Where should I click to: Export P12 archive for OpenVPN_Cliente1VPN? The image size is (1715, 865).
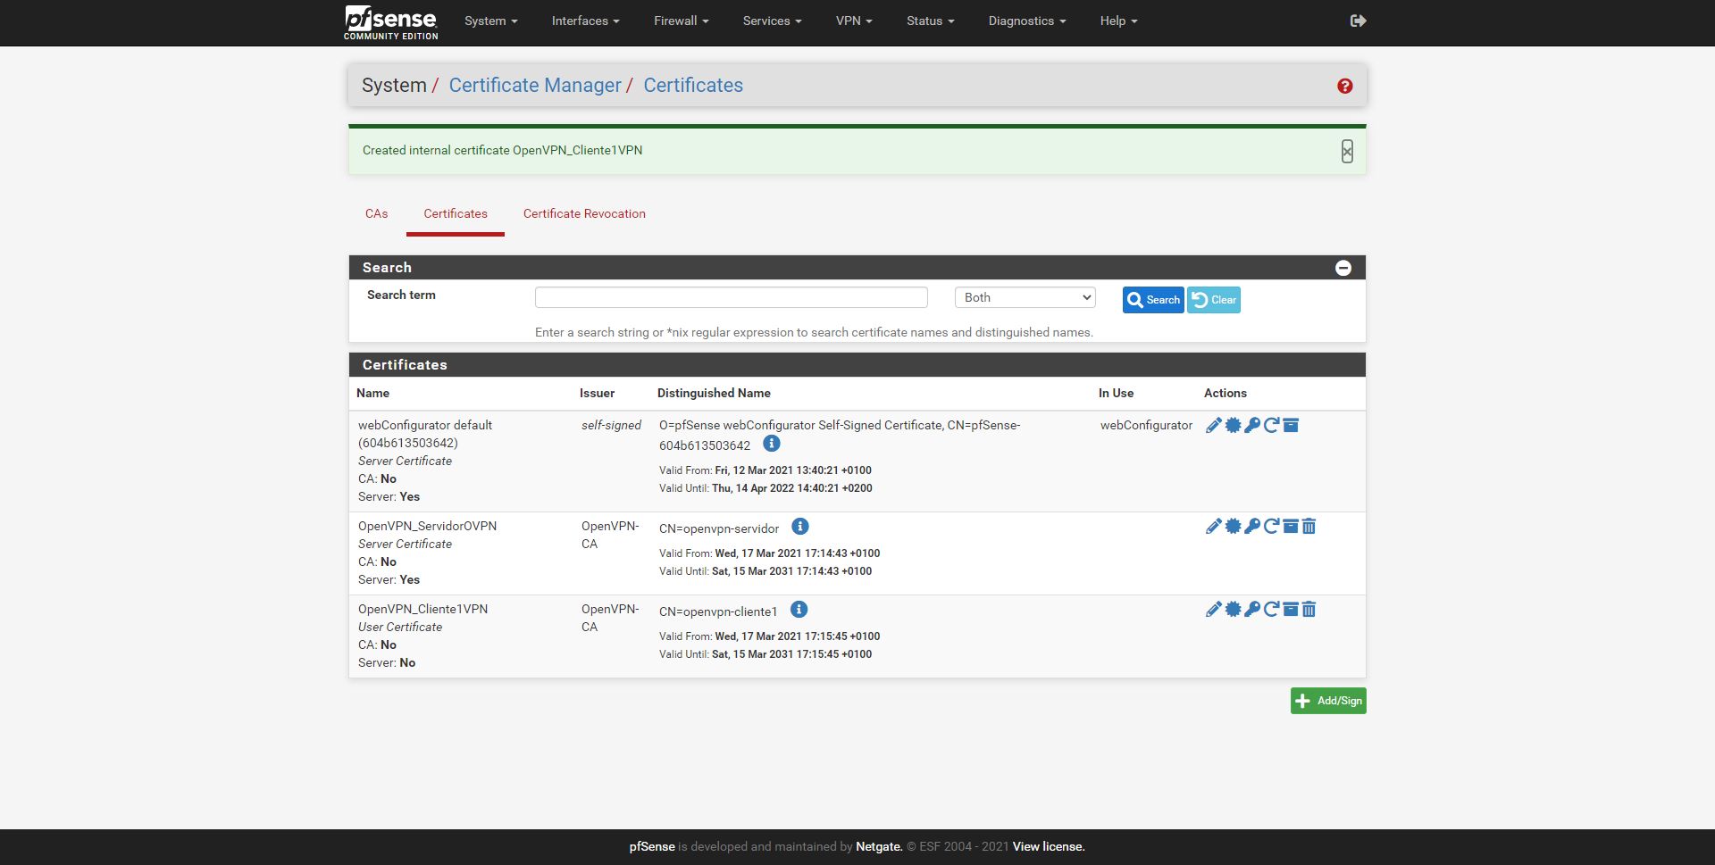(1291, 610)
